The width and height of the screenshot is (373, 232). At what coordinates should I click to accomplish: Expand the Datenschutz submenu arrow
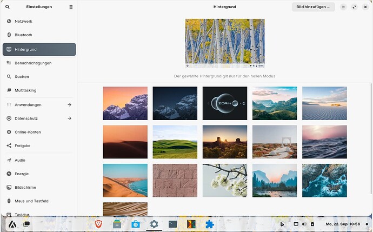click(x=69, y=118)
